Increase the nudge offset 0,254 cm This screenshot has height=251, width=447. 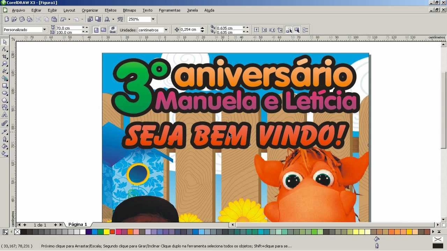[202, 28]
